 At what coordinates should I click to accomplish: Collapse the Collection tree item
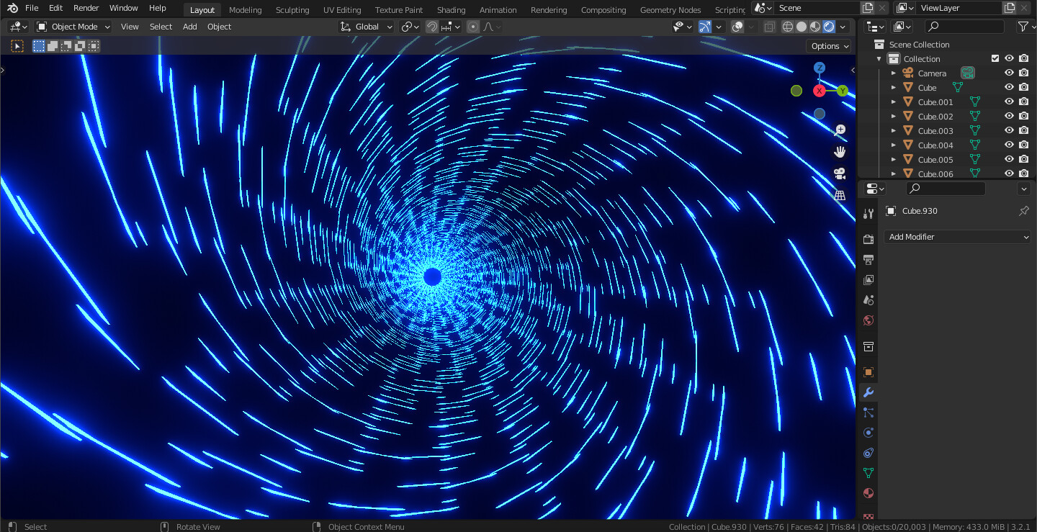click(x=879, y=58)
